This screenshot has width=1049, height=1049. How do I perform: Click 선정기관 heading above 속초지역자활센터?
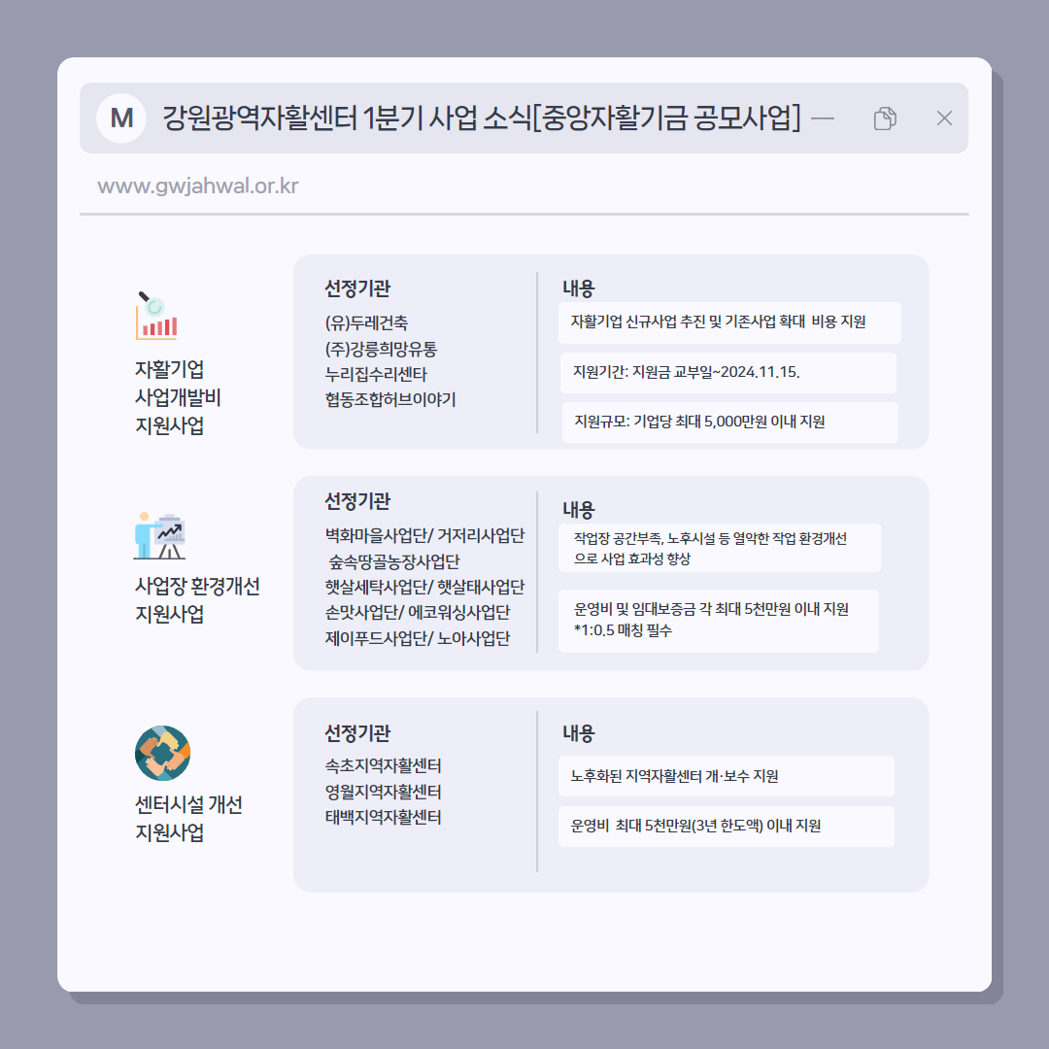[357, 733]
